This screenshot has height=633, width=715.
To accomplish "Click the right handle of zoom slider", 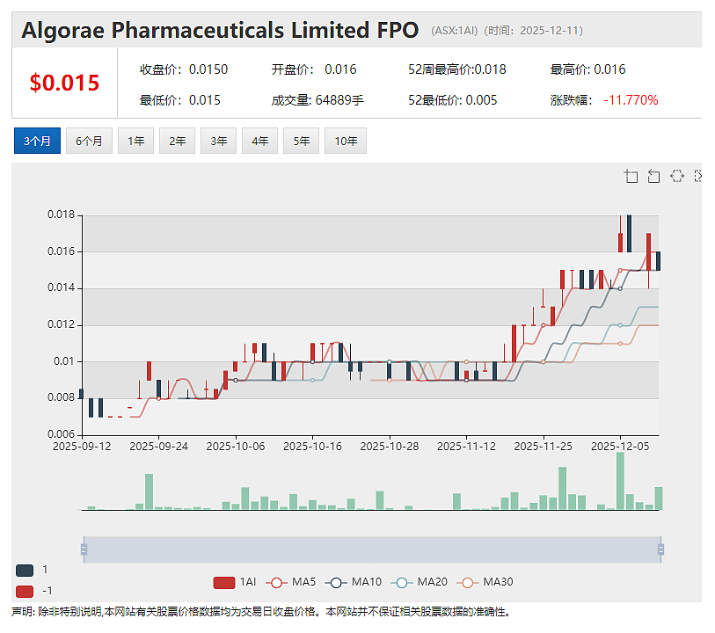I will (x=660, y=549).
